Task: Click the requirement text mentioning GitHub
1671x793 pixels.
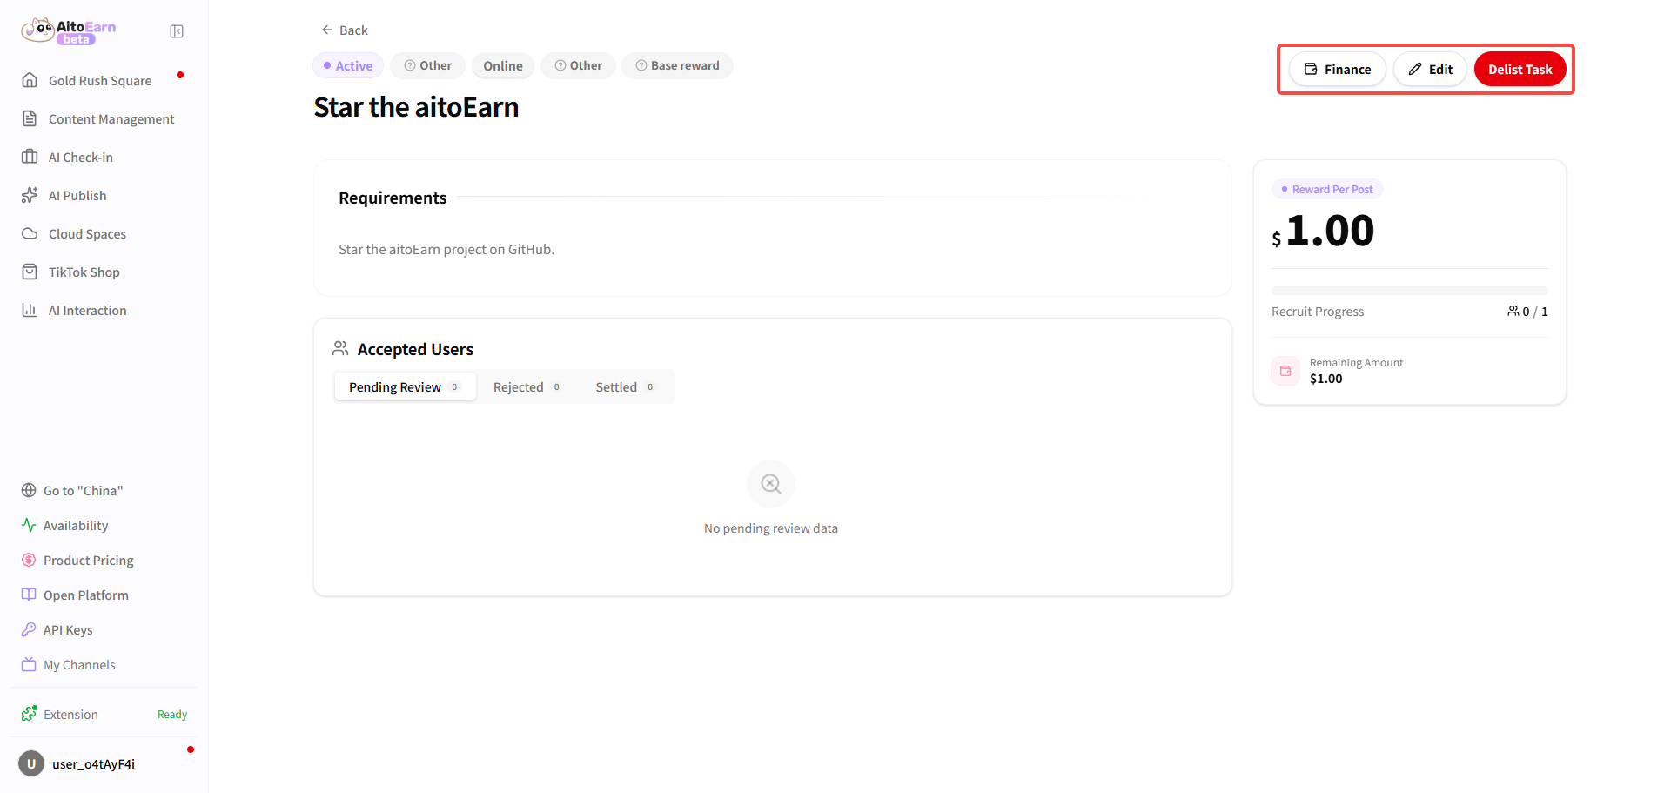Action: tap(446, 249)
